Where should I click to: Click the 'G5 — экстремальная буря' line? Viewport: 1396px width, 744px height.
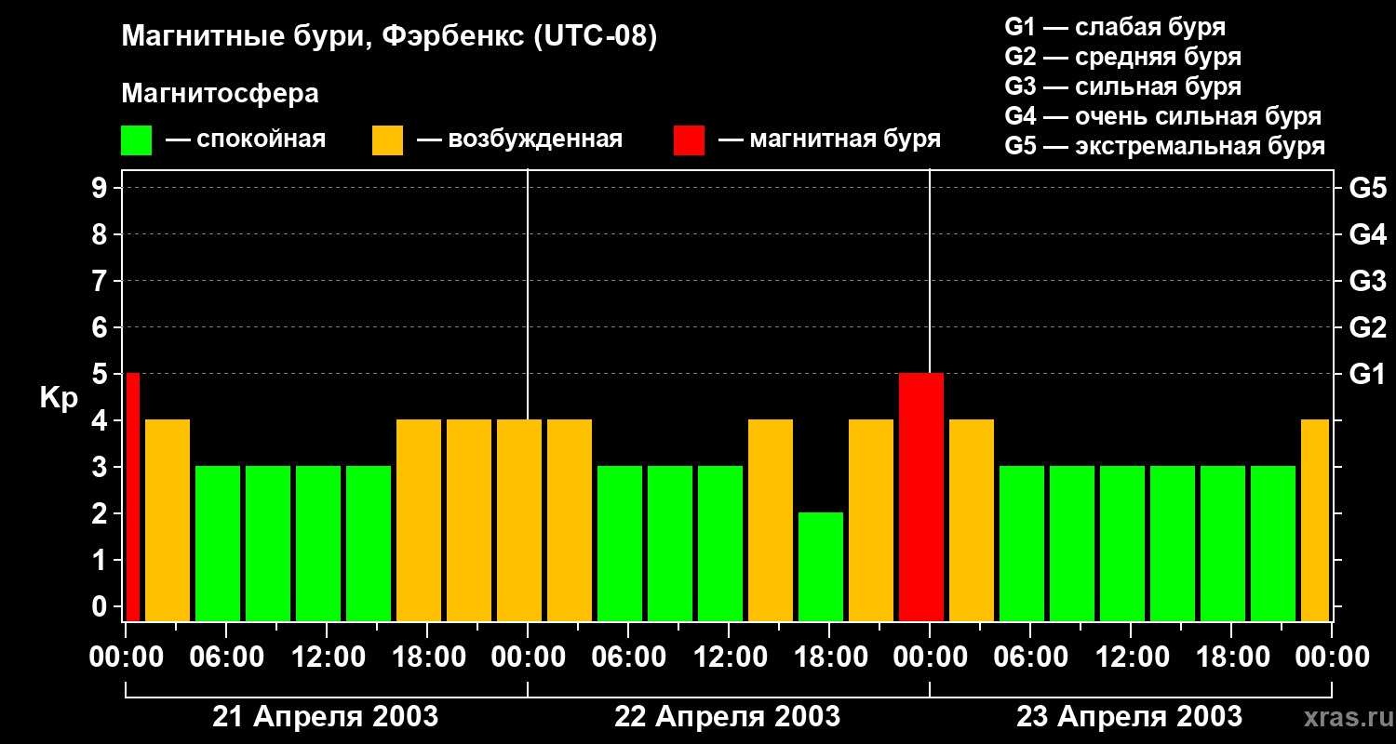(1164, 146)
